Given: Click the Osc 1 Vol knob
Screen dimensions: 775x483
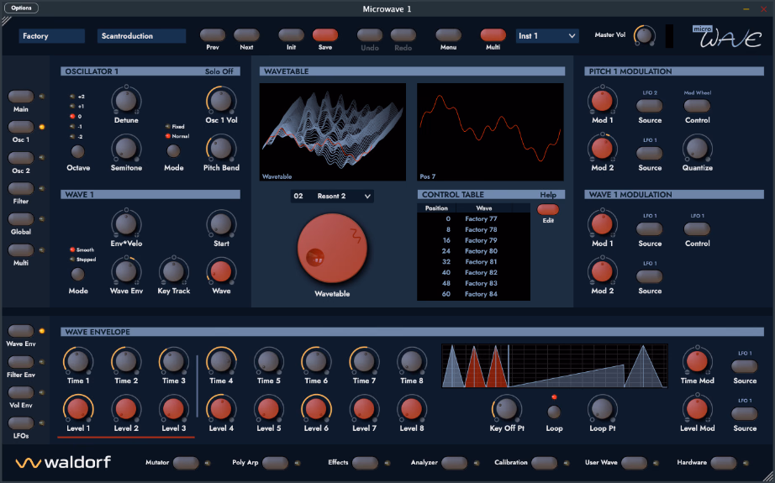Looking at the screenshot, I should pyautogui.click(x=221, y=100).
